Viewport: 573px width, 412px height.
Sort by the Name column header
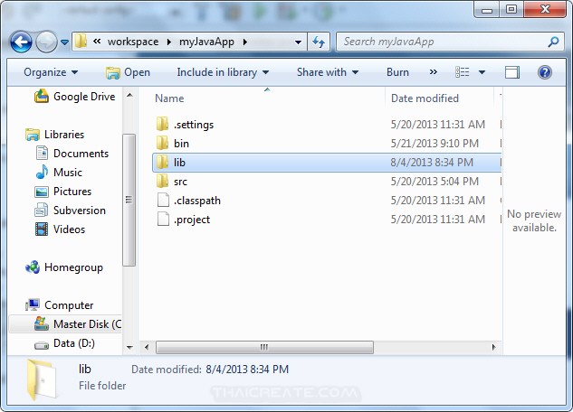(x=169, y=98)
